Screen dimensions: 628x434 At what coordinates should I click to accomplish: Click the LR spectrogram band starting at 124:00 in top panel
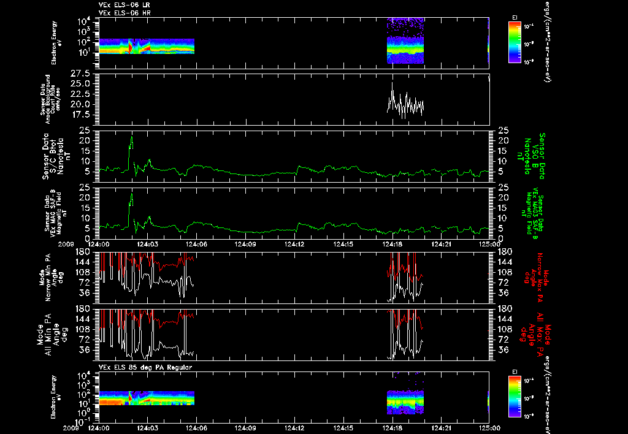pyautogui.click(x=147, y=46)
